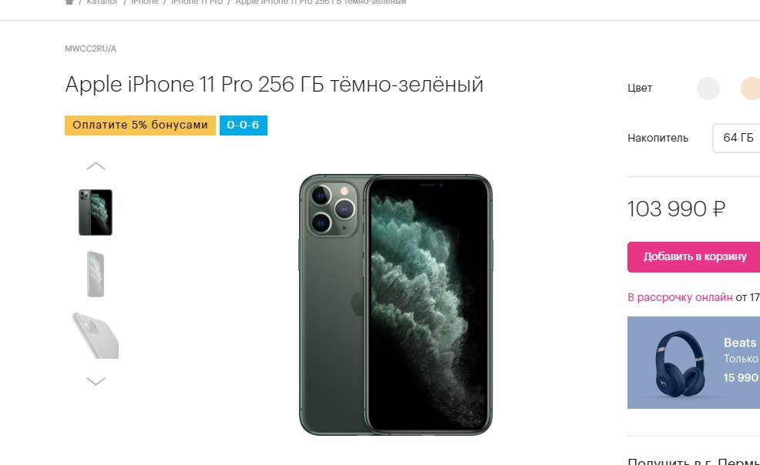Image resolution: width=760 pixels, height=465 pixels.
Task: Add the phone to cart
Action: [x=694, y=257]
